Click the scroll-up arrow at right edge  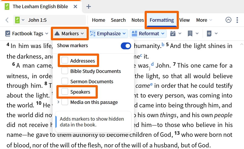point(242,45)
